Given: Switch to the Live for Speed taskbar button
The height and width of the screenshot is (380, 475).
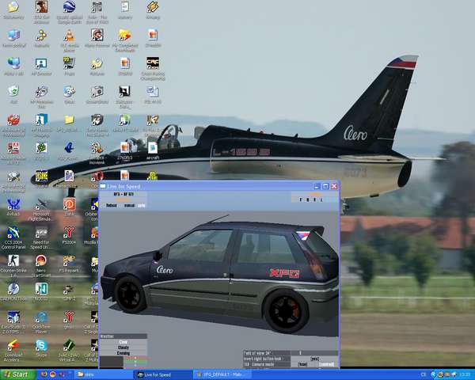Looking at the screenshot, I should 162,374.
